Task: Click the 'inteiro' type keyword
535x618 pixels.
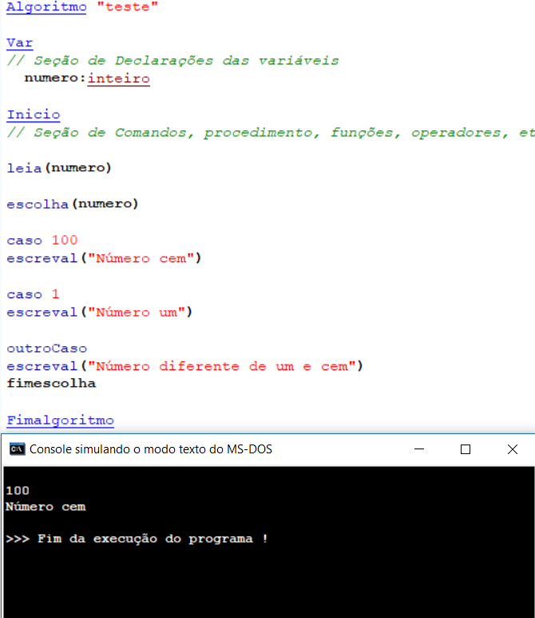Action: pyautogui.click(x=118, y=78)
